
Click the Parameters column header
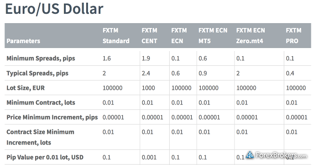point(24,41)
